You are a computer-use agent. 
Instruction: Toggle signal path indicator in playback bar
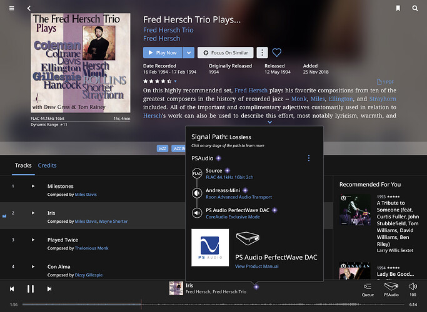(x=256, y=286)
